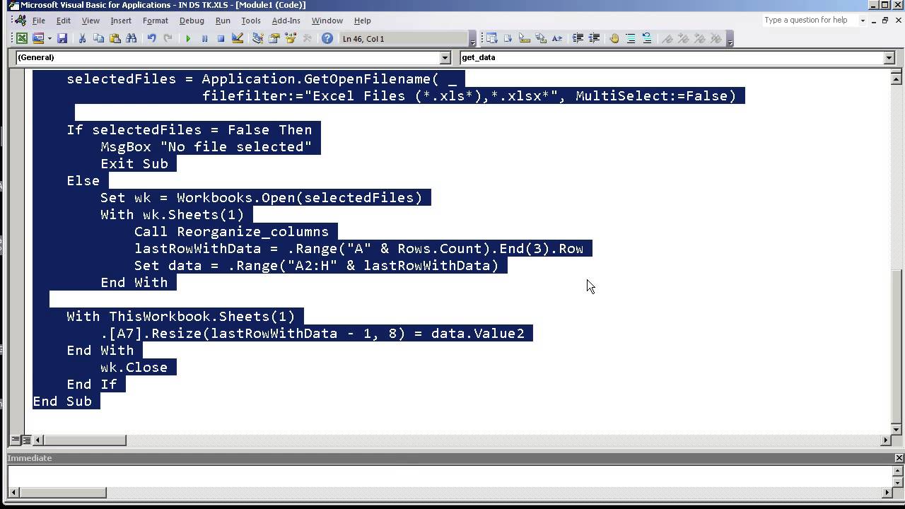Image resolution: width=905 pixels, height=509 pixels.
Task: Open the Project Explorer
Action: pyautogui.click(x=257, y=38)
